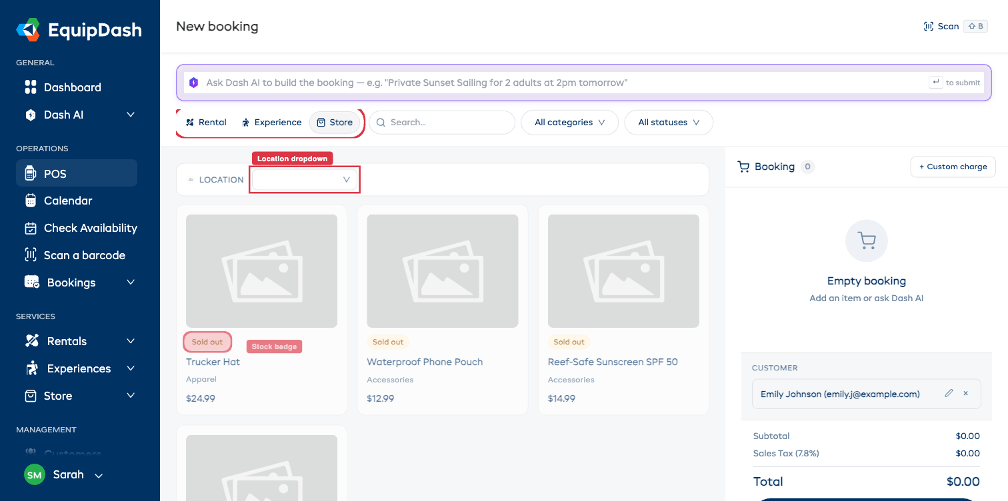Remove customer Emily Johnson with the x icon
Image resolution: width=1008 pixels, height=501 pixels.
coord(965,394)
